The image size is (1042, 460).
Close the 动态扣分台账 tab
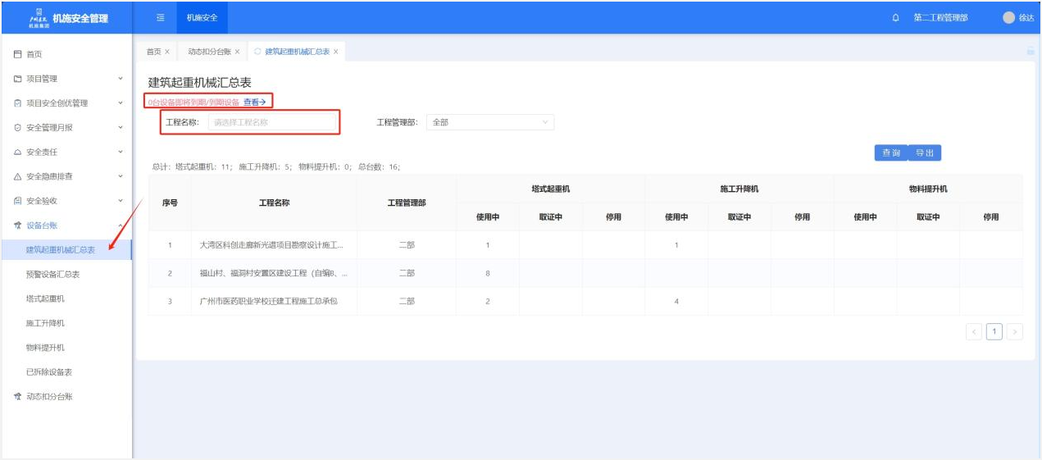pyautogui.click(x=238, y=52)
